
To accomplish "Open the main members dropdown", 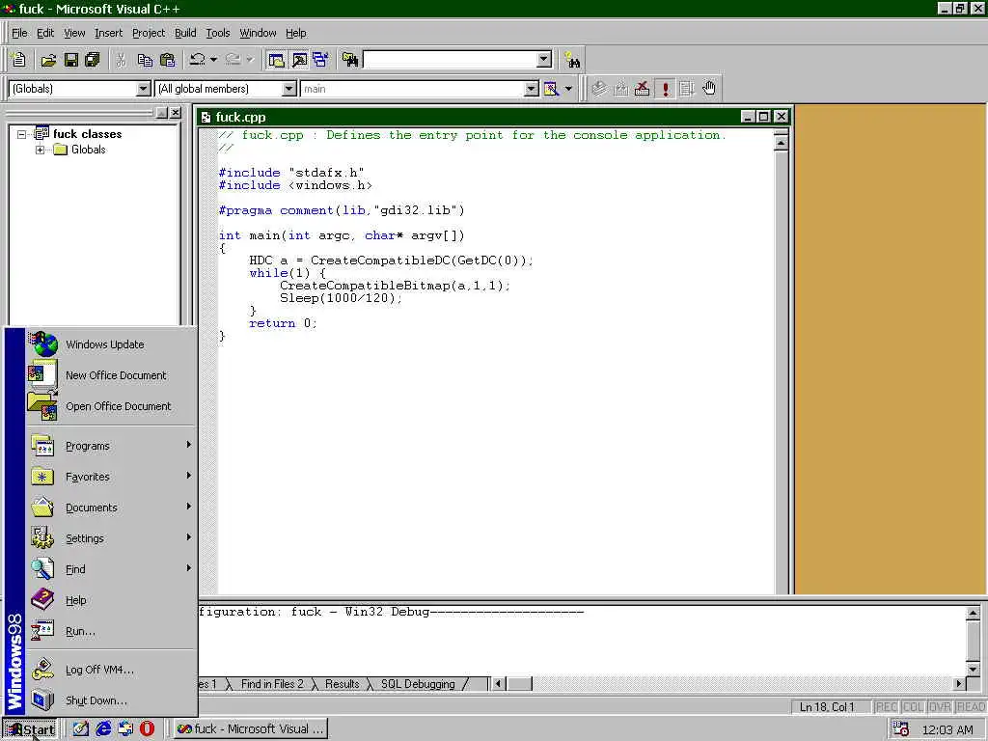I will click(x=532, y=89).
